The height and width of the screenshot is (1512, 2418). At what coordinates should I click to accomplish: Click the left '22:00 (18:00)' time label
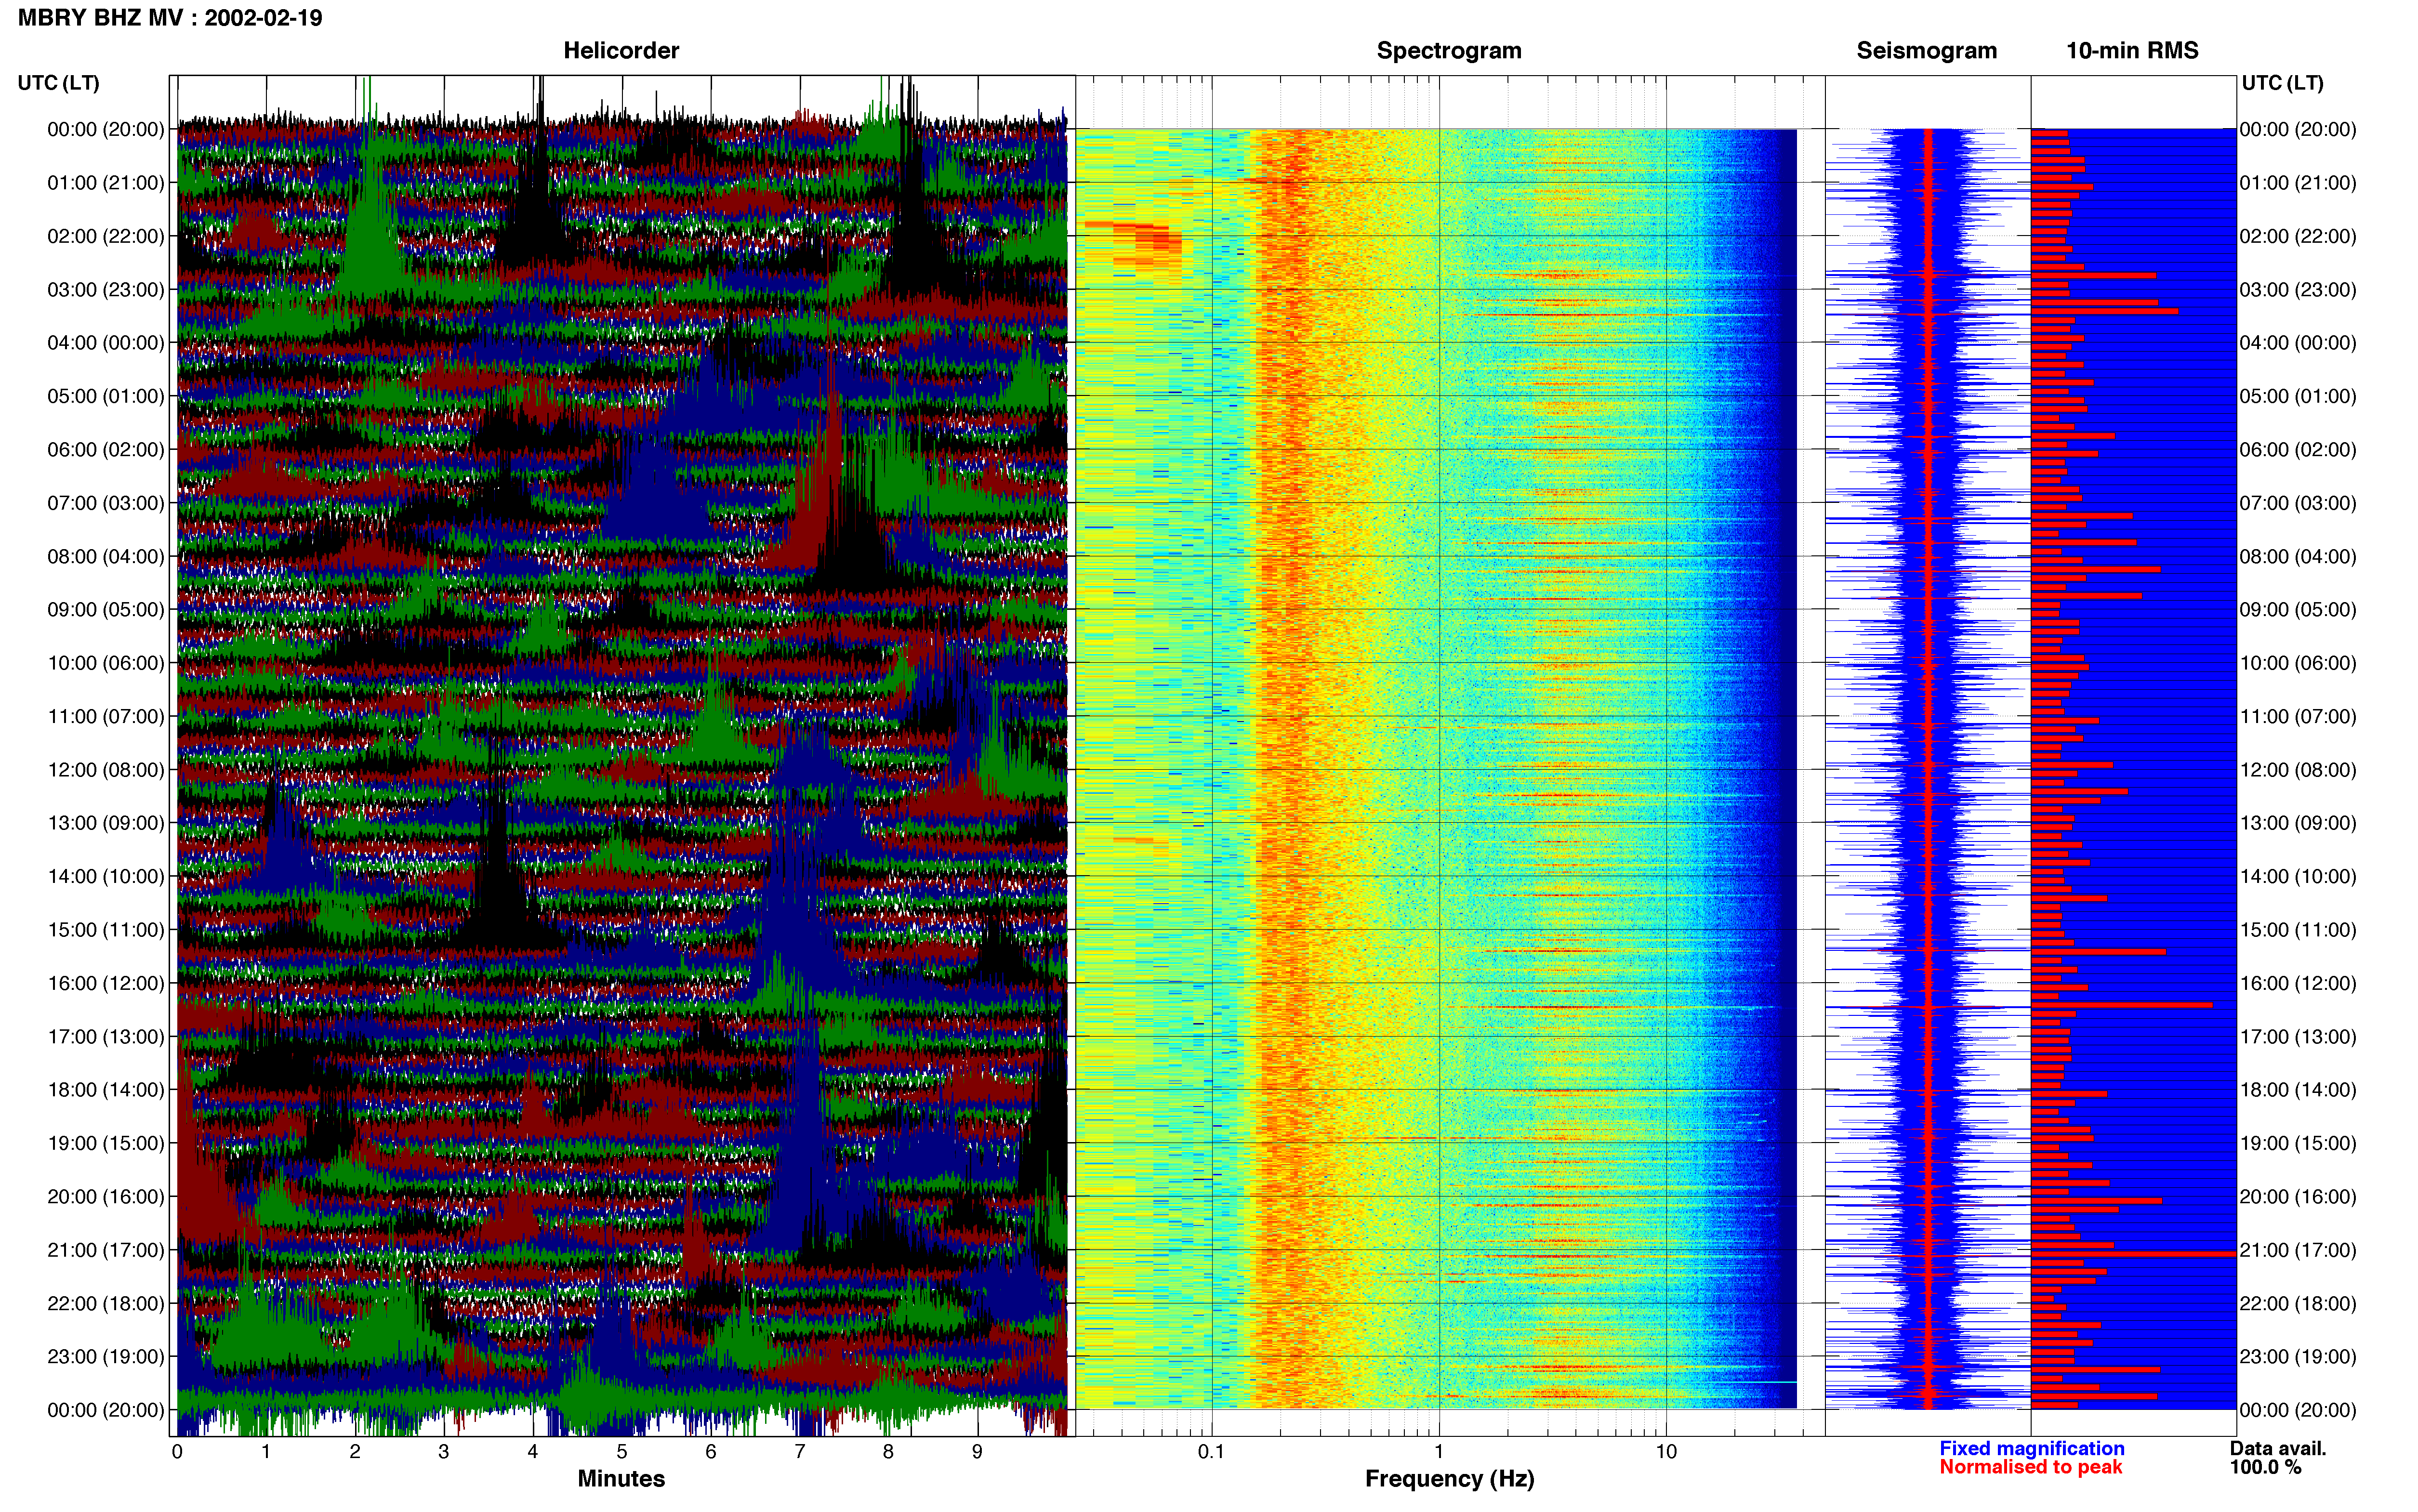106,1304
